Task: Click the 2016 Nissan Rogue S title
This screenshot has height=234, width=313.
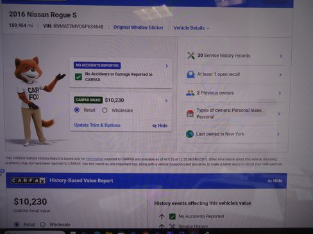Action: tap(43, 15)
